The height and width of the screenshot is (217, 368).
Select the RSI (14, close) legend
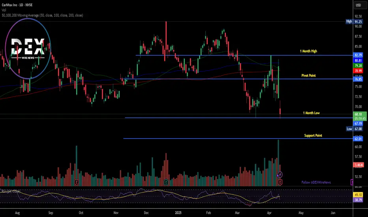(11, 191)
